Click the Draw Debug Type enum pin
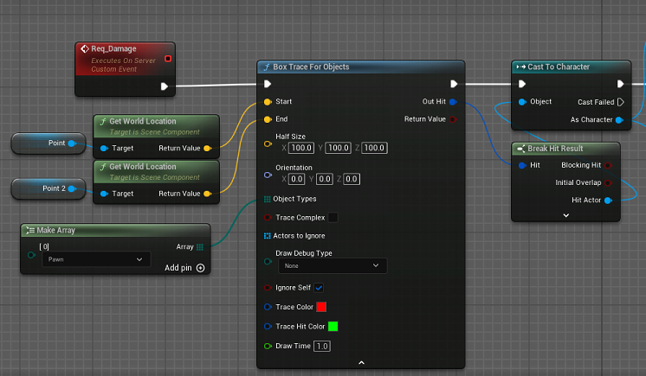Viewport: 646px width, 376px height. pos(268,261)
